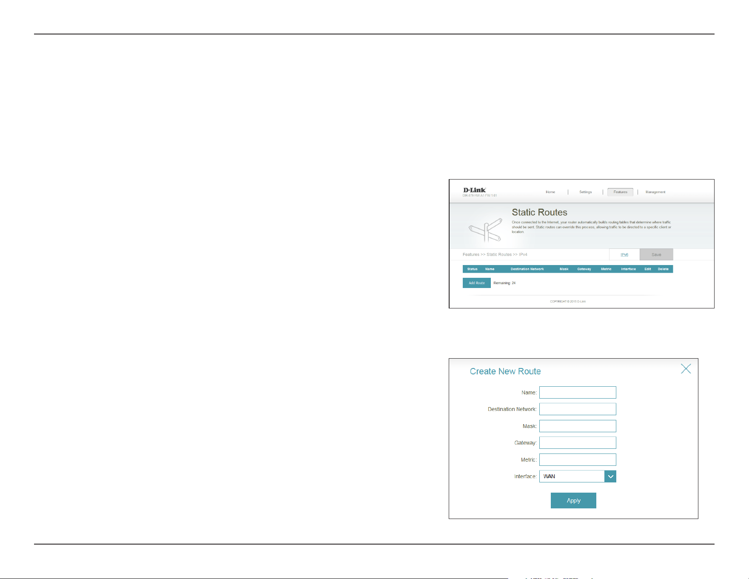The height and width of the screenshot is (579, 749).
Task: Focus the Gateway input field
Action: 578,443
